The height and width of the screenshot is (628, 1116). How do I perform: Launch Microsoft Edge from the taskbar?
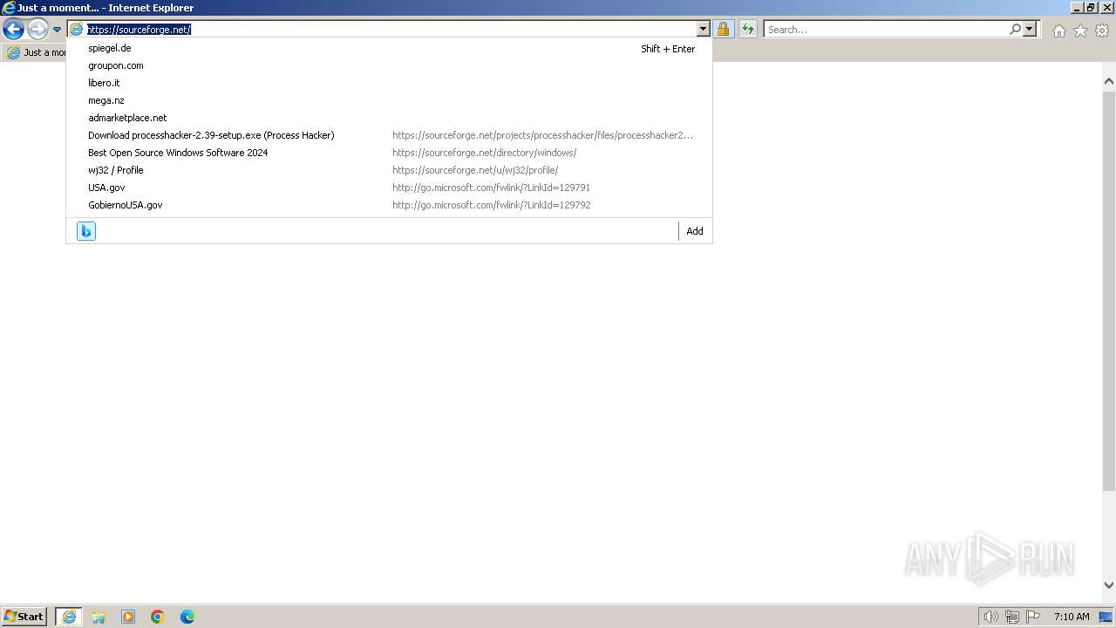pyautogui.click(x=187, y=617)
